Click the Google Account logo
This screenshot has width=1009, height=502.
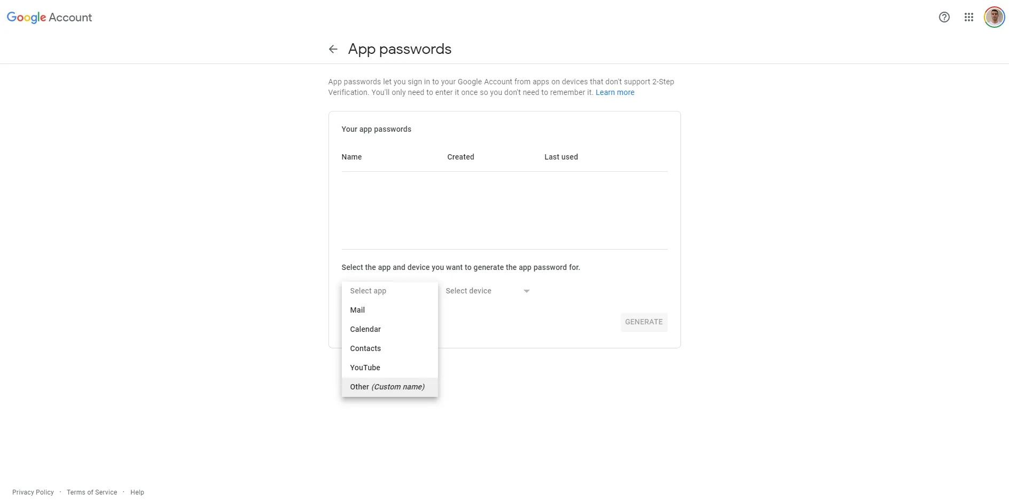[49, 17]
